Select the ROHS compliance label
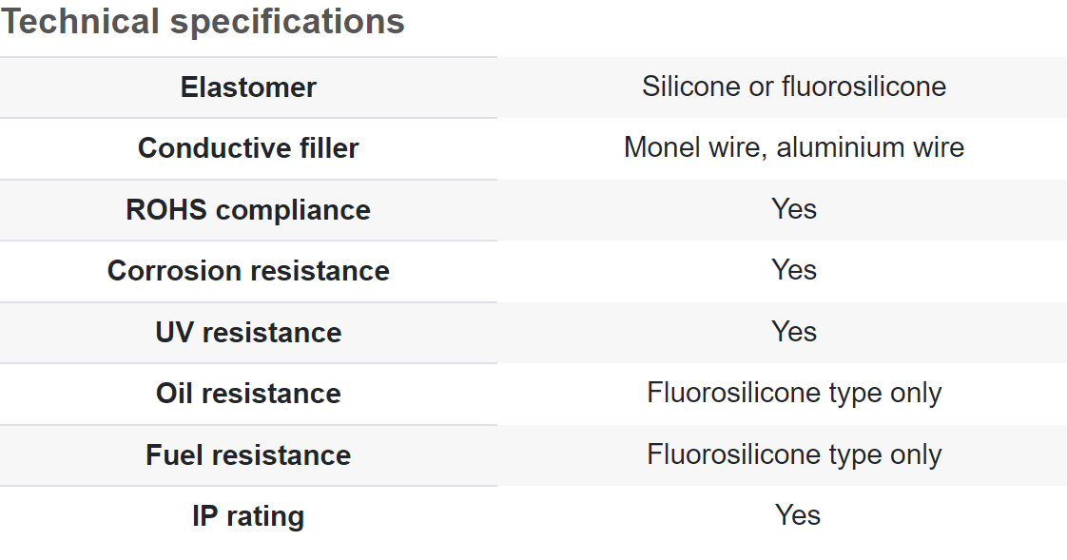The image size is (1067, 560). tap(248, 209)
